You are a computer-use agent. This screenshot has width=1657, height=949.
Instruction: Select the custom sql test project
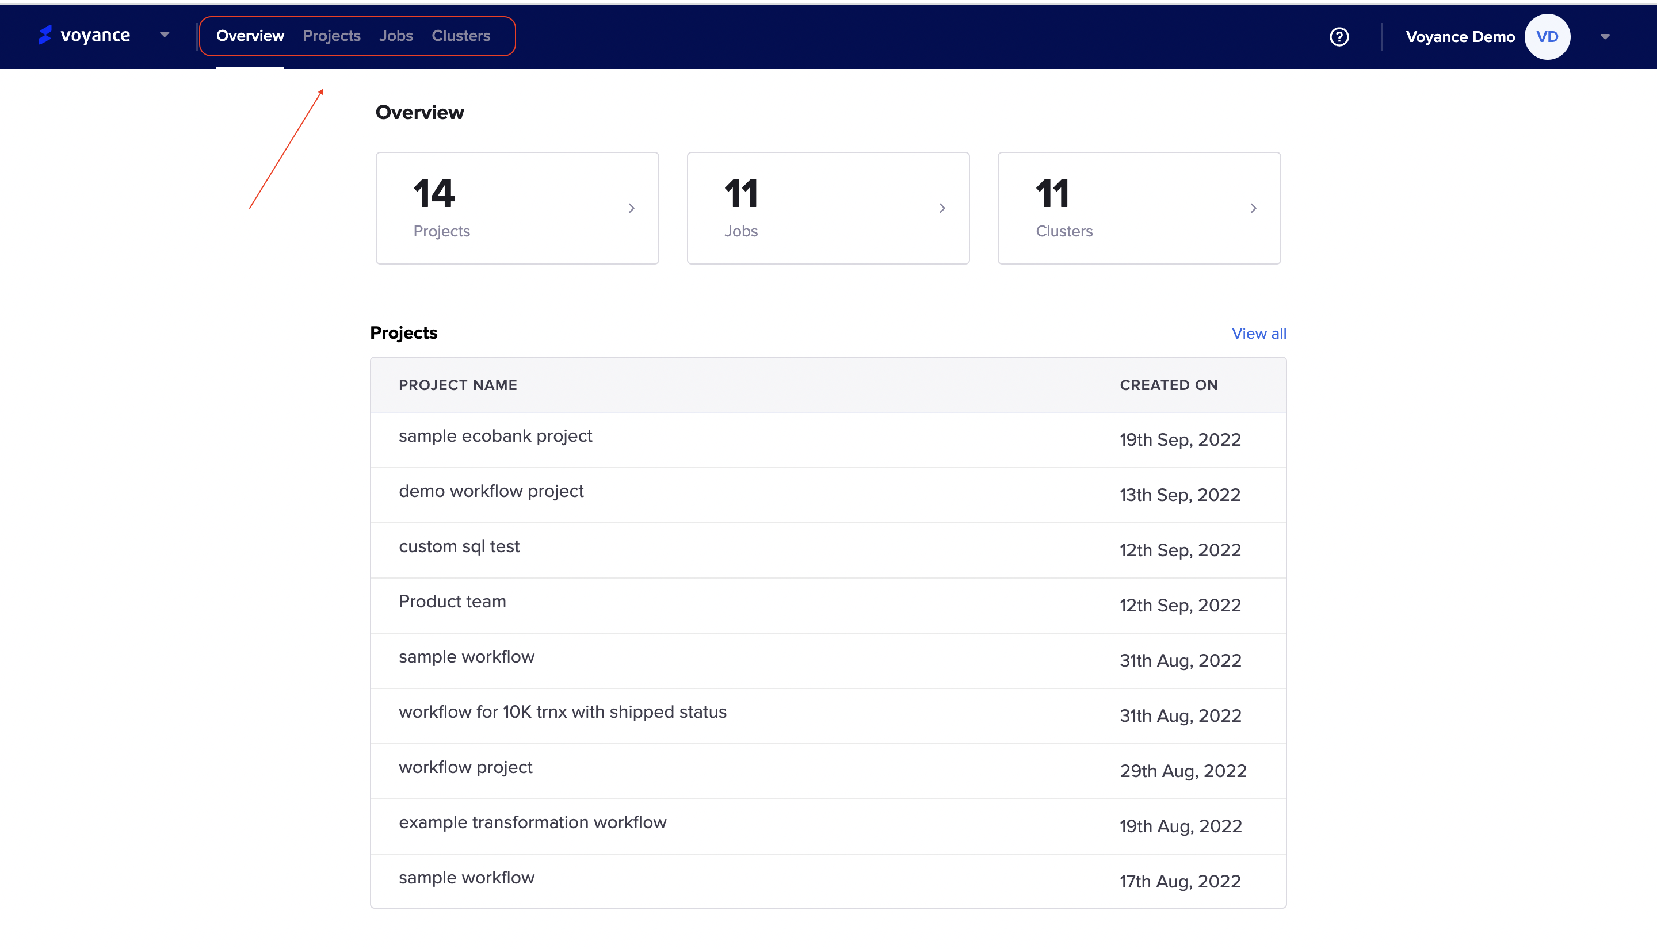(x=459, y=547)
